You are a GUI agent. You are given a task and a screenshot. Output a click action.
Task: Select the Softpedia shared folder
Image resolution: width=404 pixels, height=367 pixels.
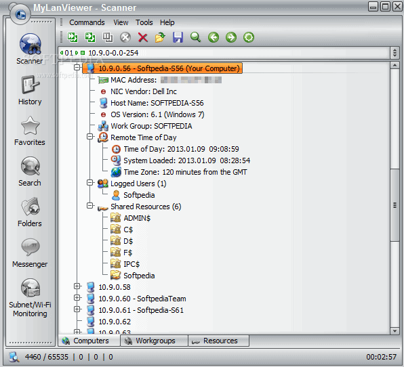pyautogui.click(x=133, y=276)
